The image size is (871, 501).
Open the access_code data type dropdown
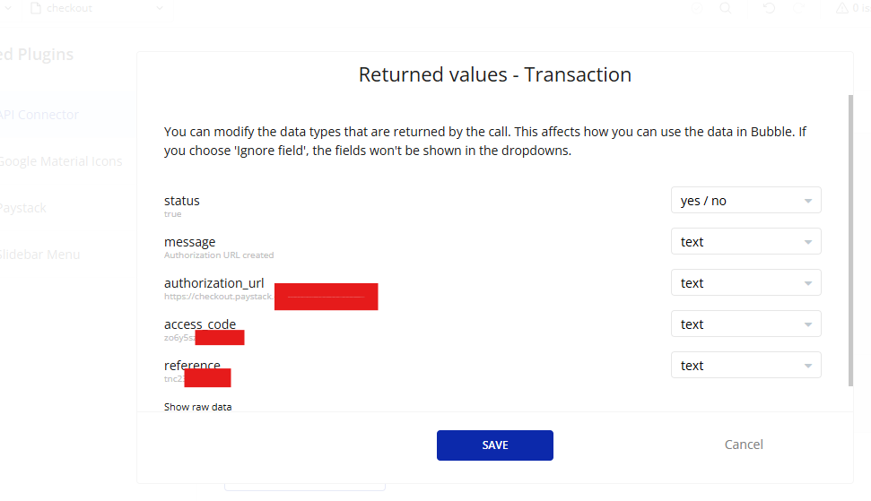745,324
